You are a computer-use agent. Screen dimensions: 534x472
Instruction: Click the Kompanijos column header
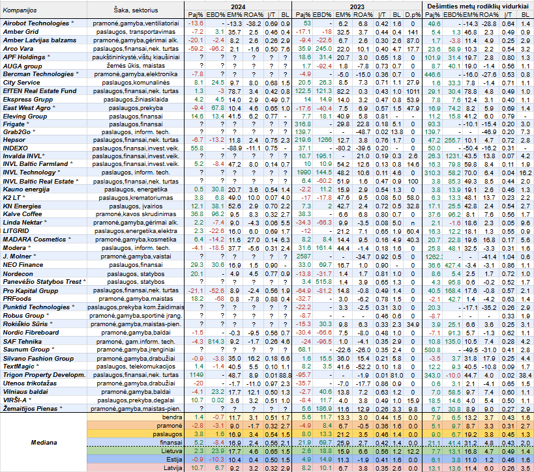tap(20, 10)
